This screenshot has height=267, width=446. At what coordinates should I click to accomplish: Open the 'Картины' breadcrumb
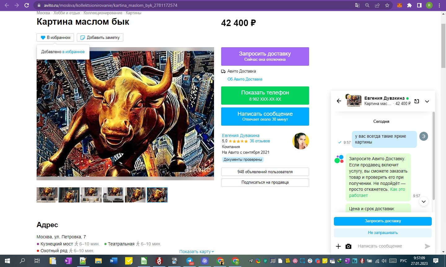pyautogui.click(x=133, y=13)
